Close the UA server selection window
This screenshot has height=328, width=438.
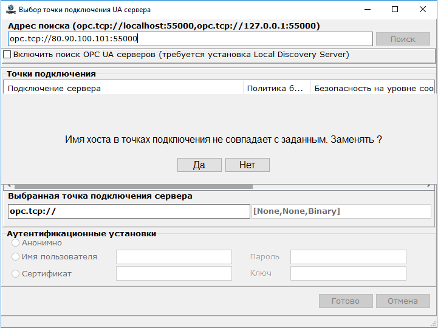pos(423,10)
